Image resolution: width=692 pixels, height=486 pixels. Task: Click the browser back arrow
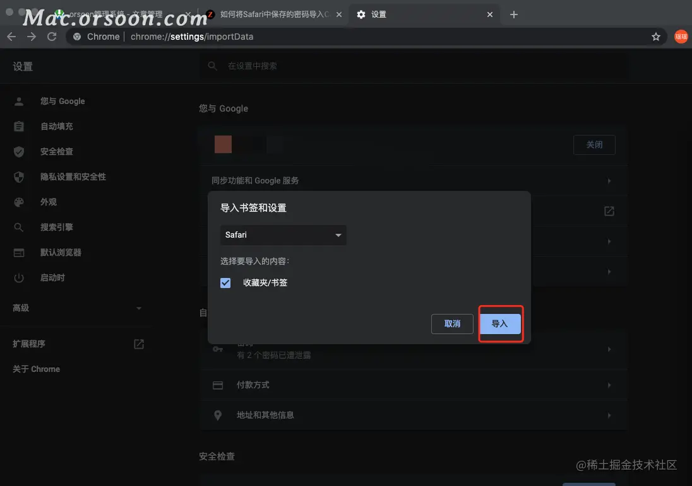pyautogui.click(x=11, y=37)
